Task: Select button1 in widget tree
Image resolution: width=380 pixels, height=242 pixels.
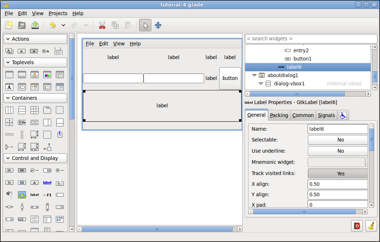Action: [x=302, y=59]
